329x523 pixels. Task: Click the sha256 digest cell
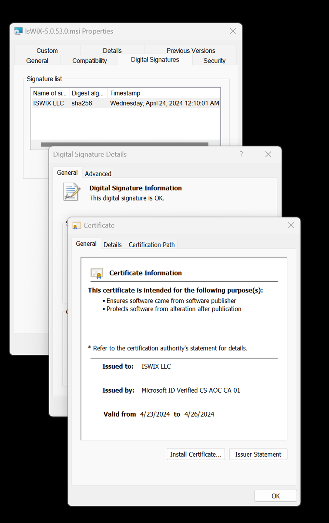[x=82, y=103]
